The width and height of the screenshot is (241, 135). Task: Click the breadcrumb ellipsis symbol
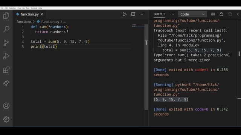[x=65, y=22]
